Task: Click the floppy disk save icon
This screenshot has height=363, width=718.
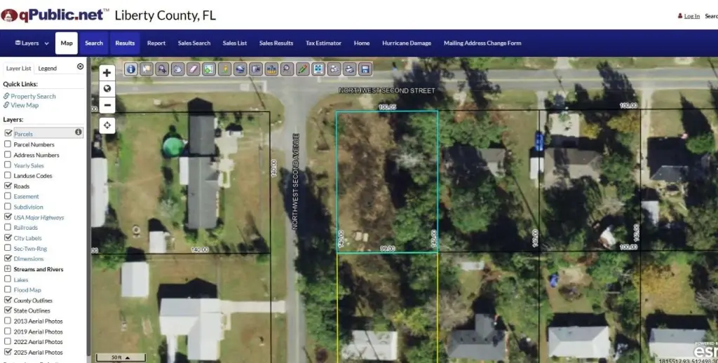Action: pyautogui.click(x=365, y=69)
